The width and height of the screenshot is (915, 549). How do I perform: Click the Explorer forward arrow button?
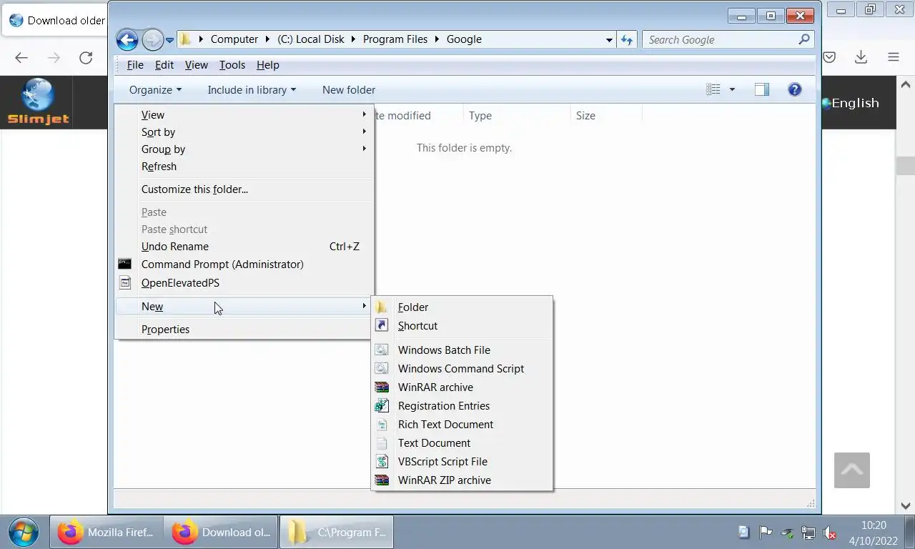click(x=152, y=40)
